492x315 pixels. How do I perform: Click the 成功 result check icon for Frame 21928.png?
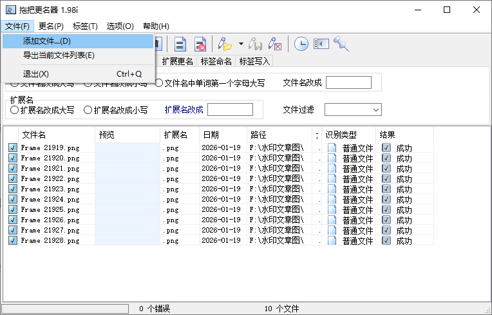tap(386, 241)
